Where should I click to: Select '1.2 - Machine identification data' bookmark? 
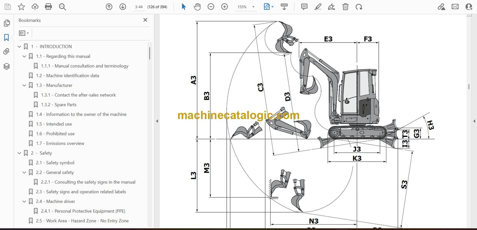pyautogui.click(x=67, y=76)
